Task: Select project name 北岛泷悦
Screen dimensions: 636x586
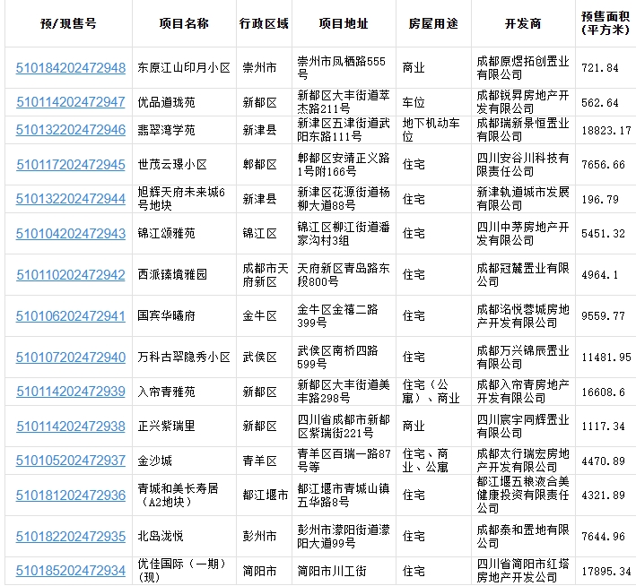Action: pyautogui.click(x=161, y=536)
